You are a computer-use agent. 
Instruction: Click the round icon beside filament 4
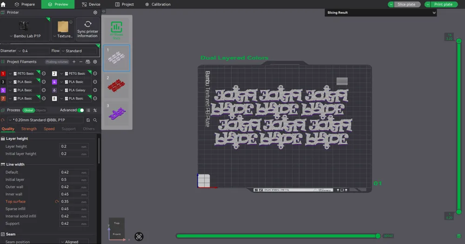(95, 82)
